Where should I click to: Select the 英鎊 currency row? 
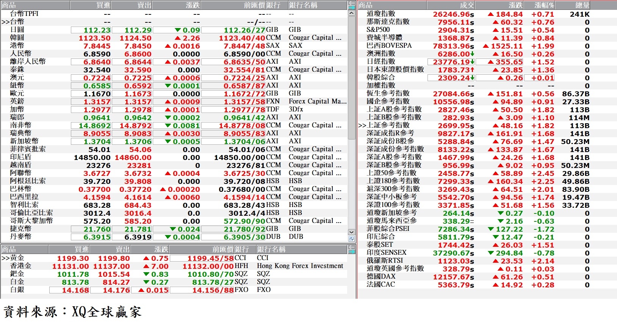tap(174, 101)
